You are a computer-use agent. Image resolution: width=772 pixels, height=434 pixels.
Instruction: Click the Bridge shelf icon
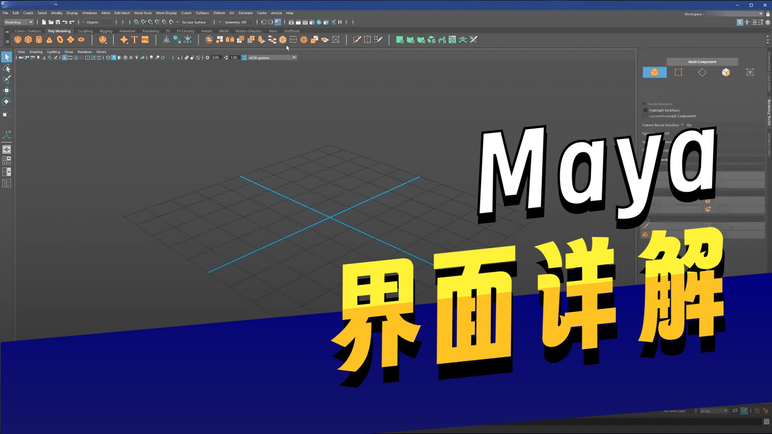coord(272,39)
